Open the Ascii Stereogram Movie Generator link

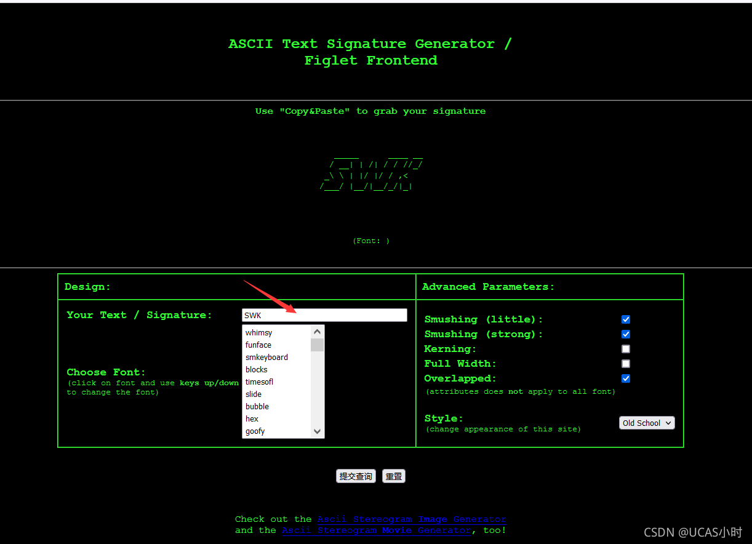(x=376, y=530)
